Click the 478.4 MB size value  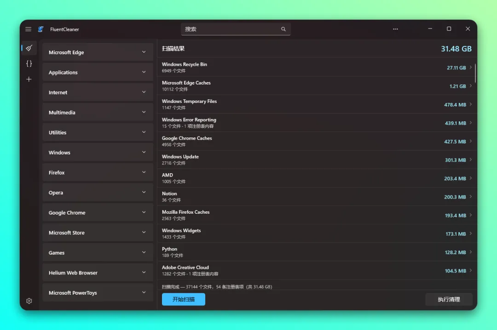click(x=455, y=104)
